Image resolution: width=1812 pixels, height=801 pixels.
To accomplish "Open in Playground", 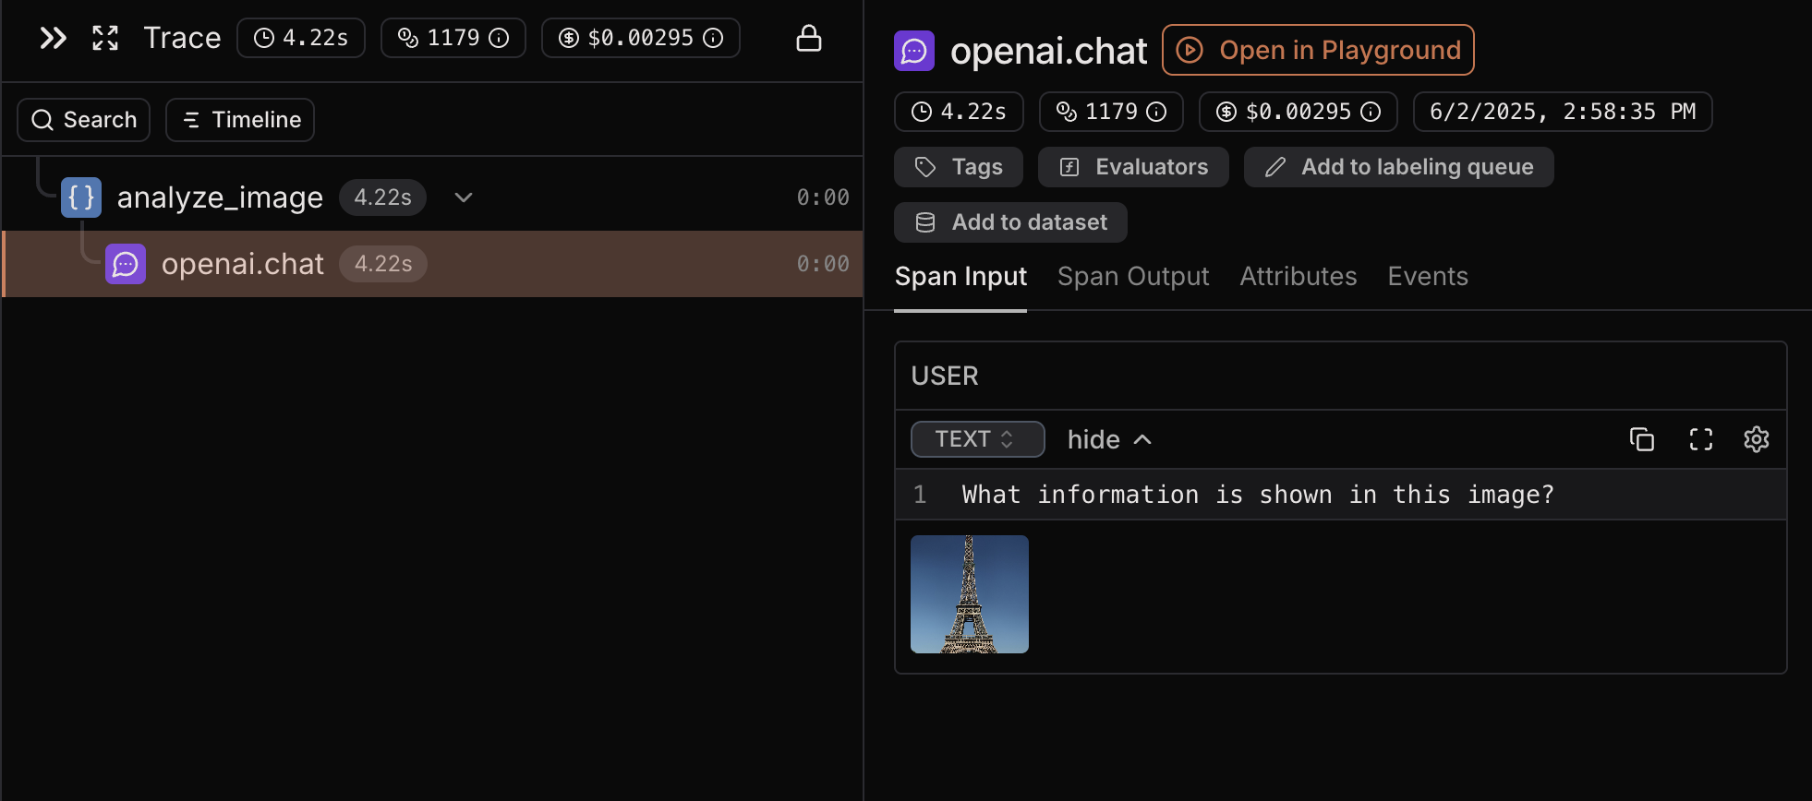I will point(1318,50).
